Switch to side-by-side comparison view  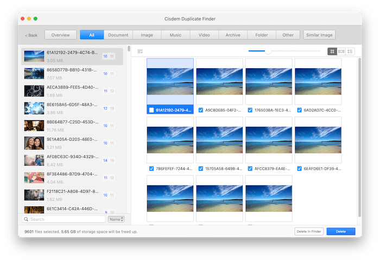[341, 51]
